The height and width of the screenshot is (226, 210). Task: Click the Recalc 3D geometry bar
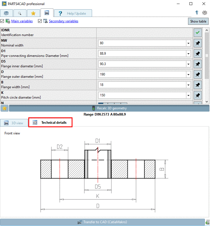pos(109,108)
